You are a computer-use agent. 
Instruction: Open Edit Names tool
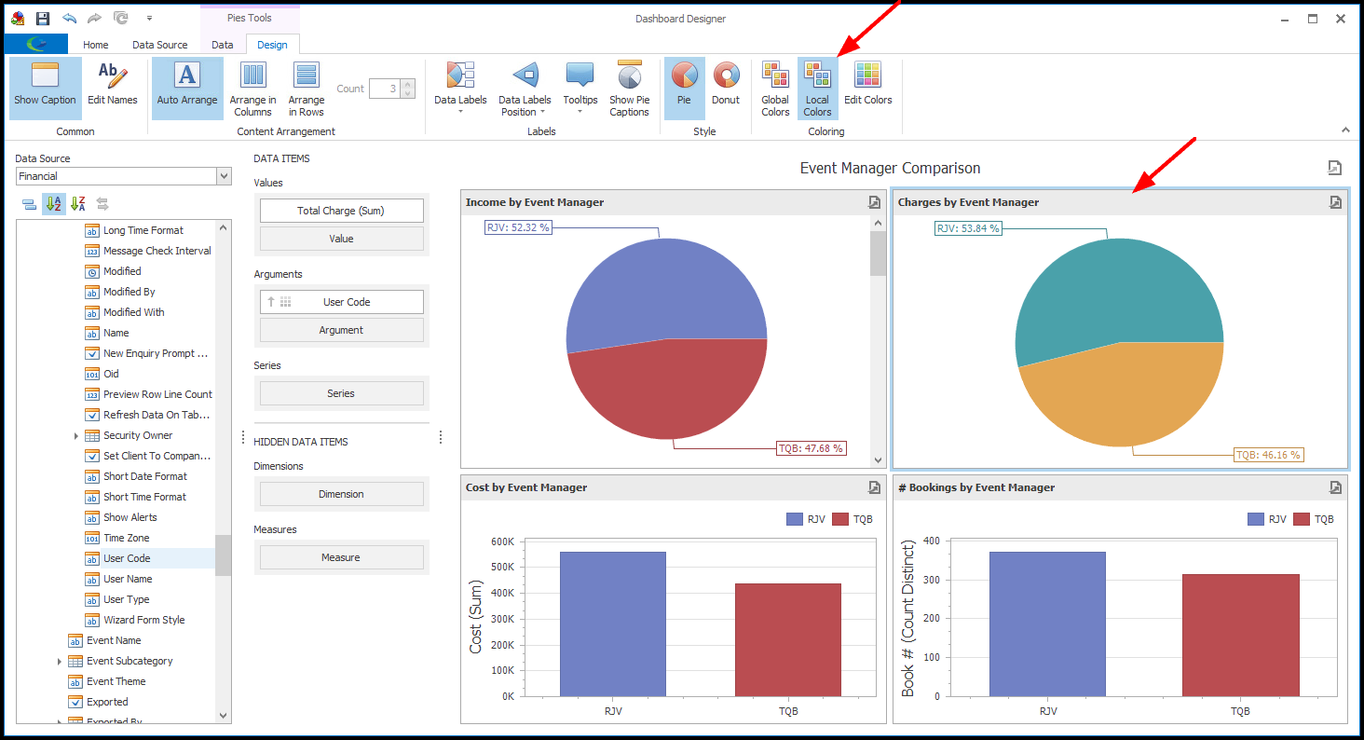[113, 89]
